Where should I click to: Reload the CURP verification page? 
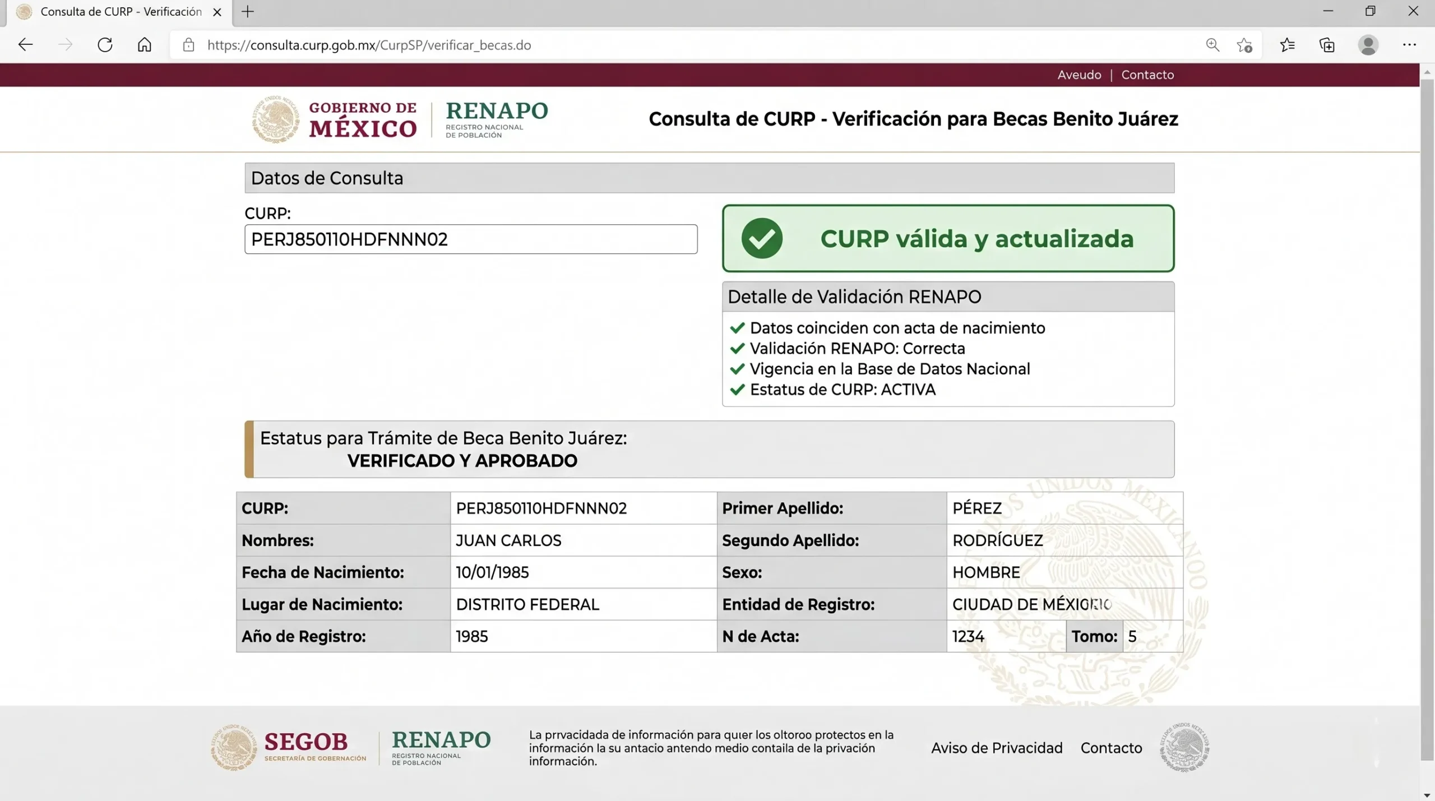click(x=105, y=45)
